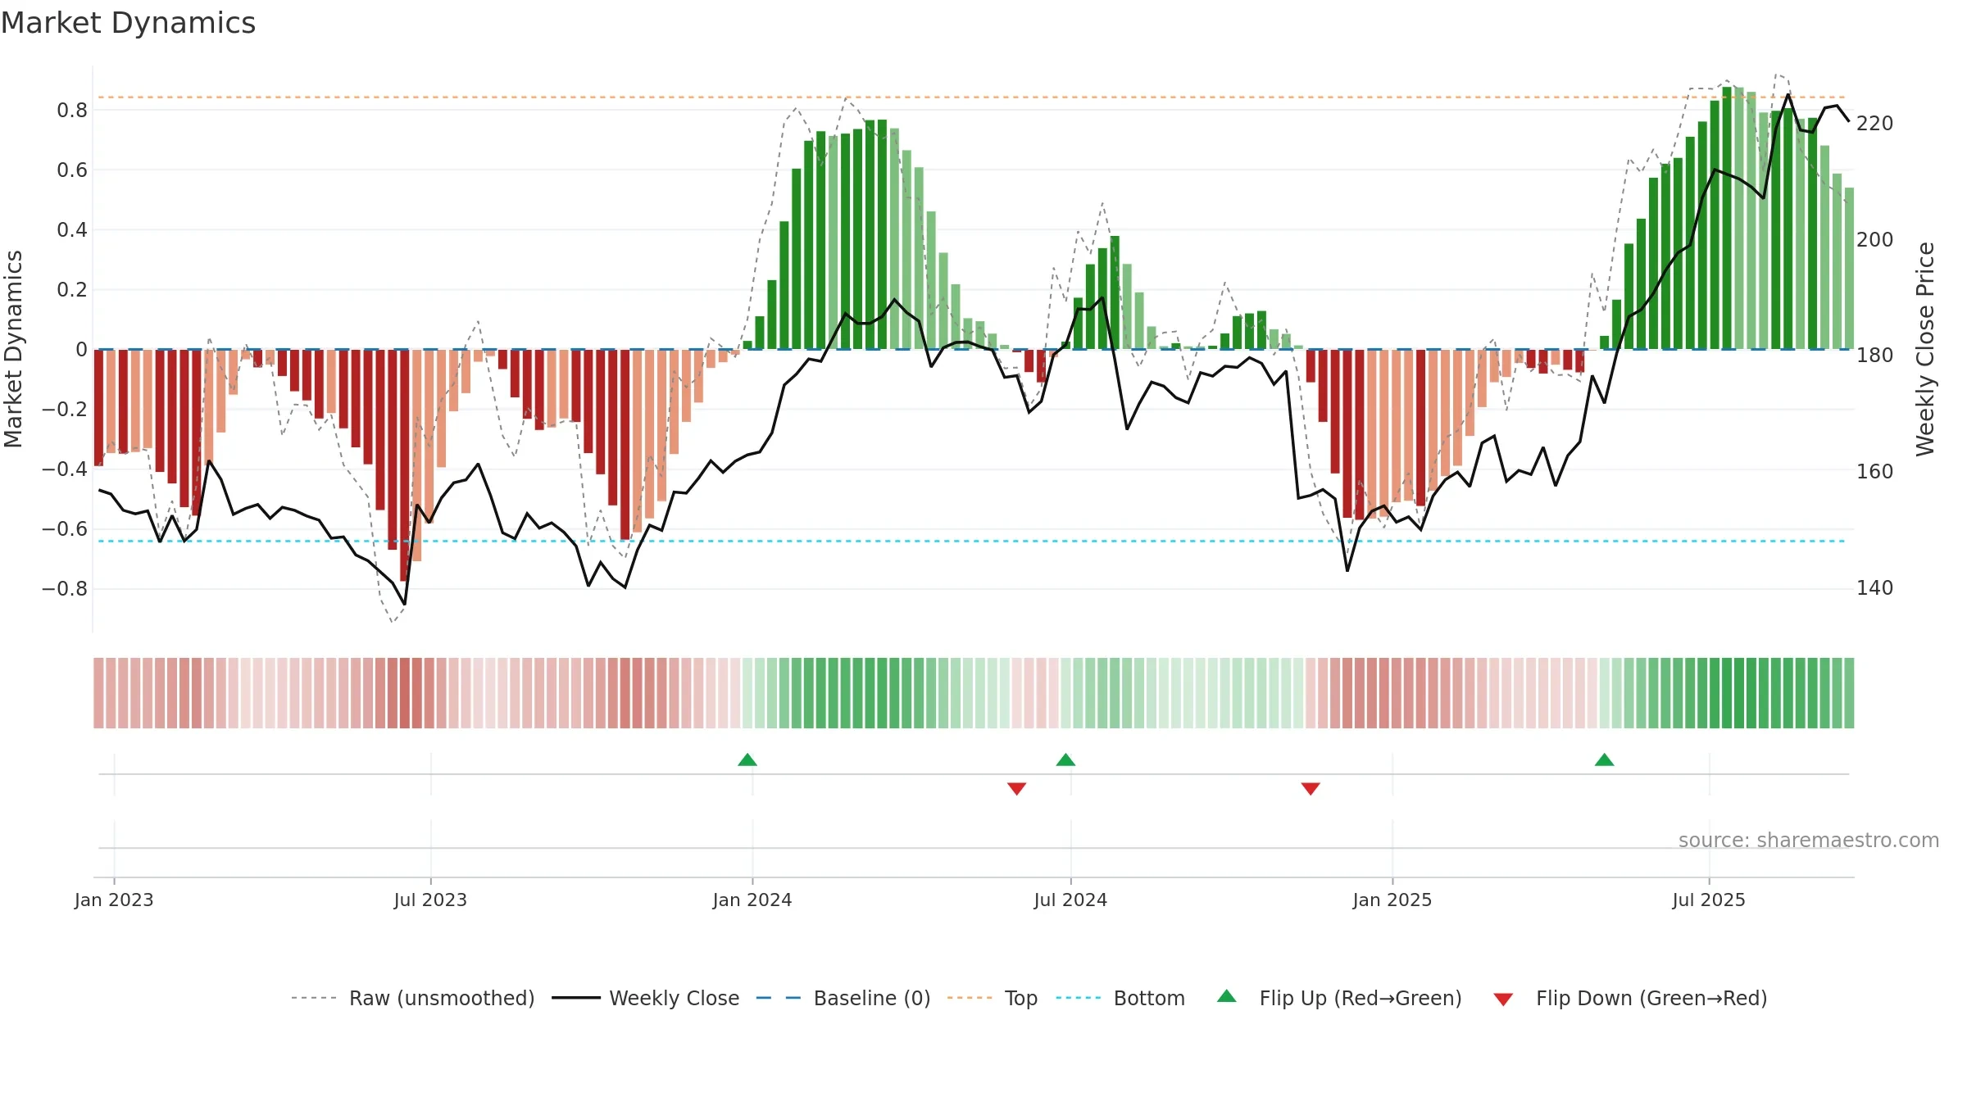Screen dimensions: 1967x1106
Task: Click the first green heatmap cell near Jan 2024
Action: point(747,693)
